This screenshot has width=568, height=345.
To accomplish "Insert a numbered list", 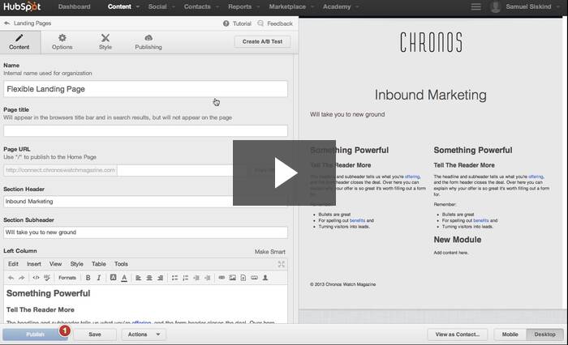I will pyautogui.click(x=186, y=278).
